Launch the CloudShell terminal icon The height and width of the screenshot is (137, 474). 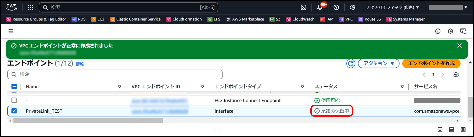pyautogui.click(x=303, y=7)
